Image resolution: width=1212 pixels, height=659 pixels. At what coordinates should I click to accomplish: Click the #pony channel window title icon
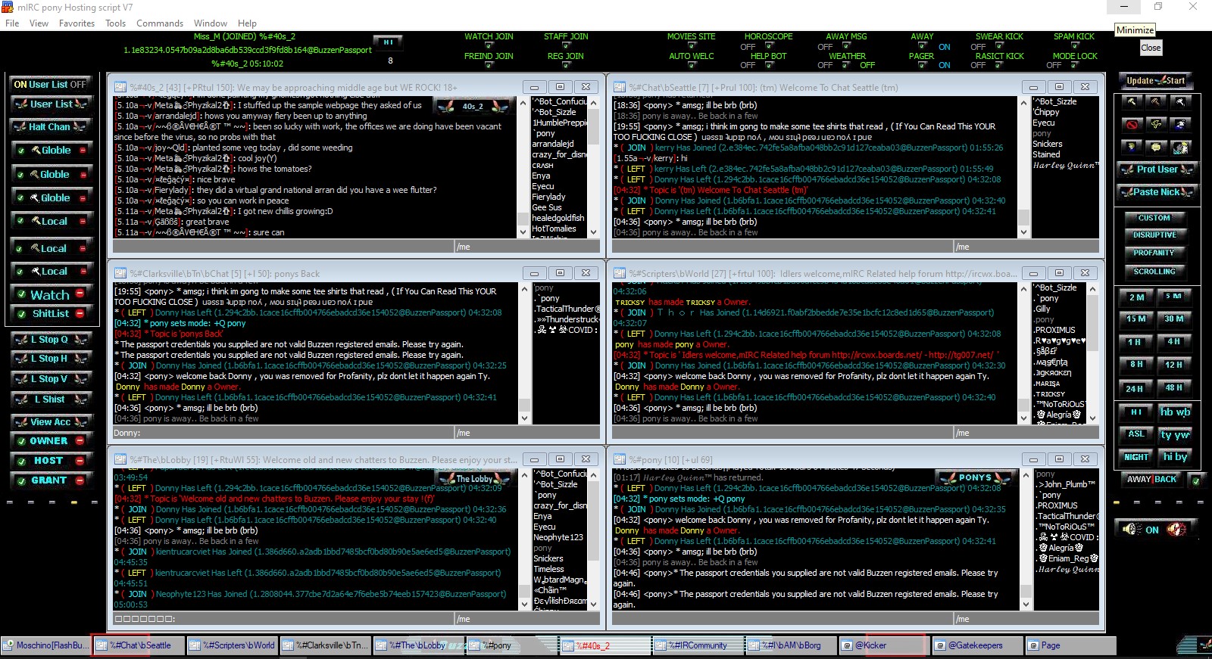click(619, 459)
